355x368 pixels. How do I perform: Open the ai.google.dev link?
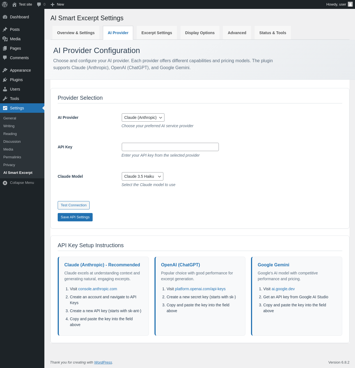point(283,289)
